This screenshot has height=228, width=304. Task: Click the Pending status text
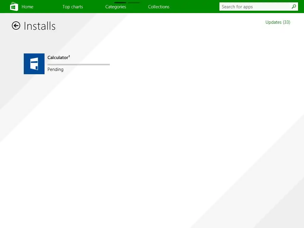[56, 69]
